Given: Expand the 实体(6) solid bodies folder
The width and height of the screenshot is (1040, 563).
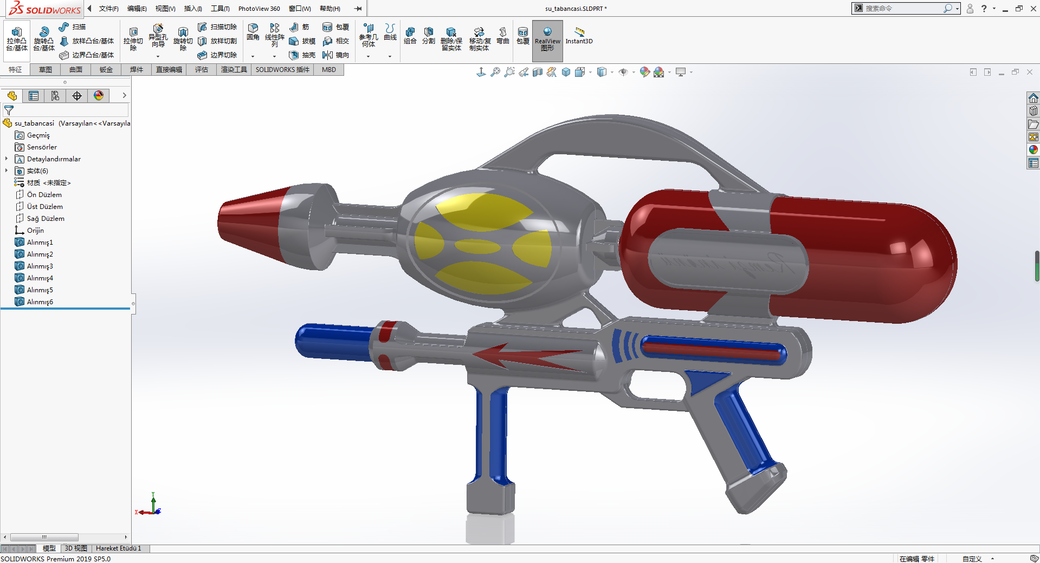Looking at the screenshot, I should 7,171.
